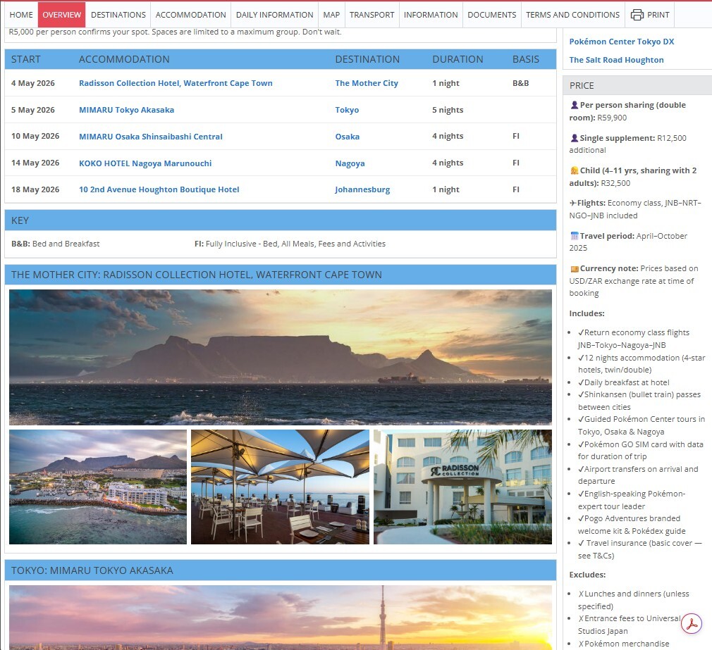Screen dimensions: 712x650
Task: Follow the Tokyo destination link
Action: [347, 110]
